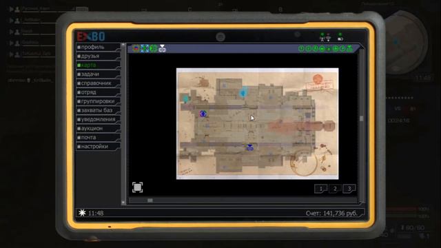Click the second green circular filter icon
Screen dimensions: 441x248
(x=308, y=49)
